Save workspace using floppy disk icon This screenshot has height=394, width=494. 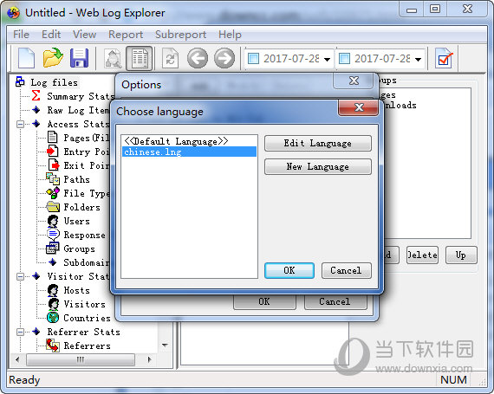pos(79,58)
